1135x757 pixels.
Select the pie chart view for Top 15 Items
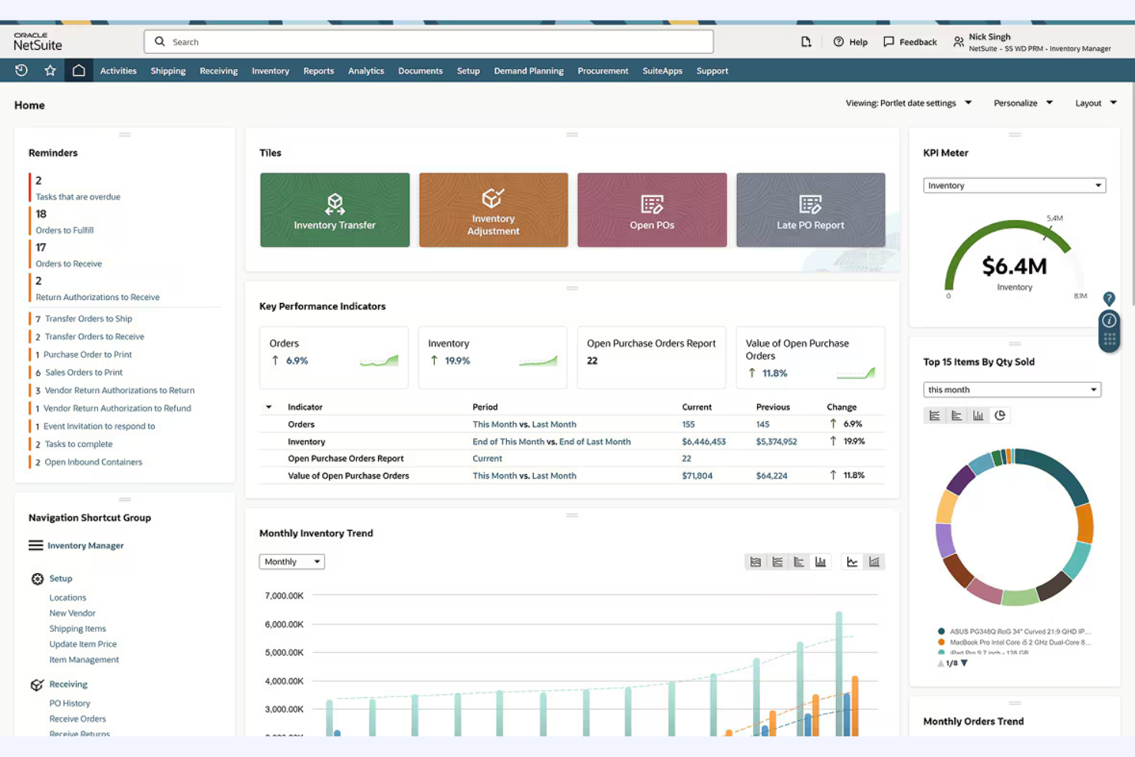1000,415
